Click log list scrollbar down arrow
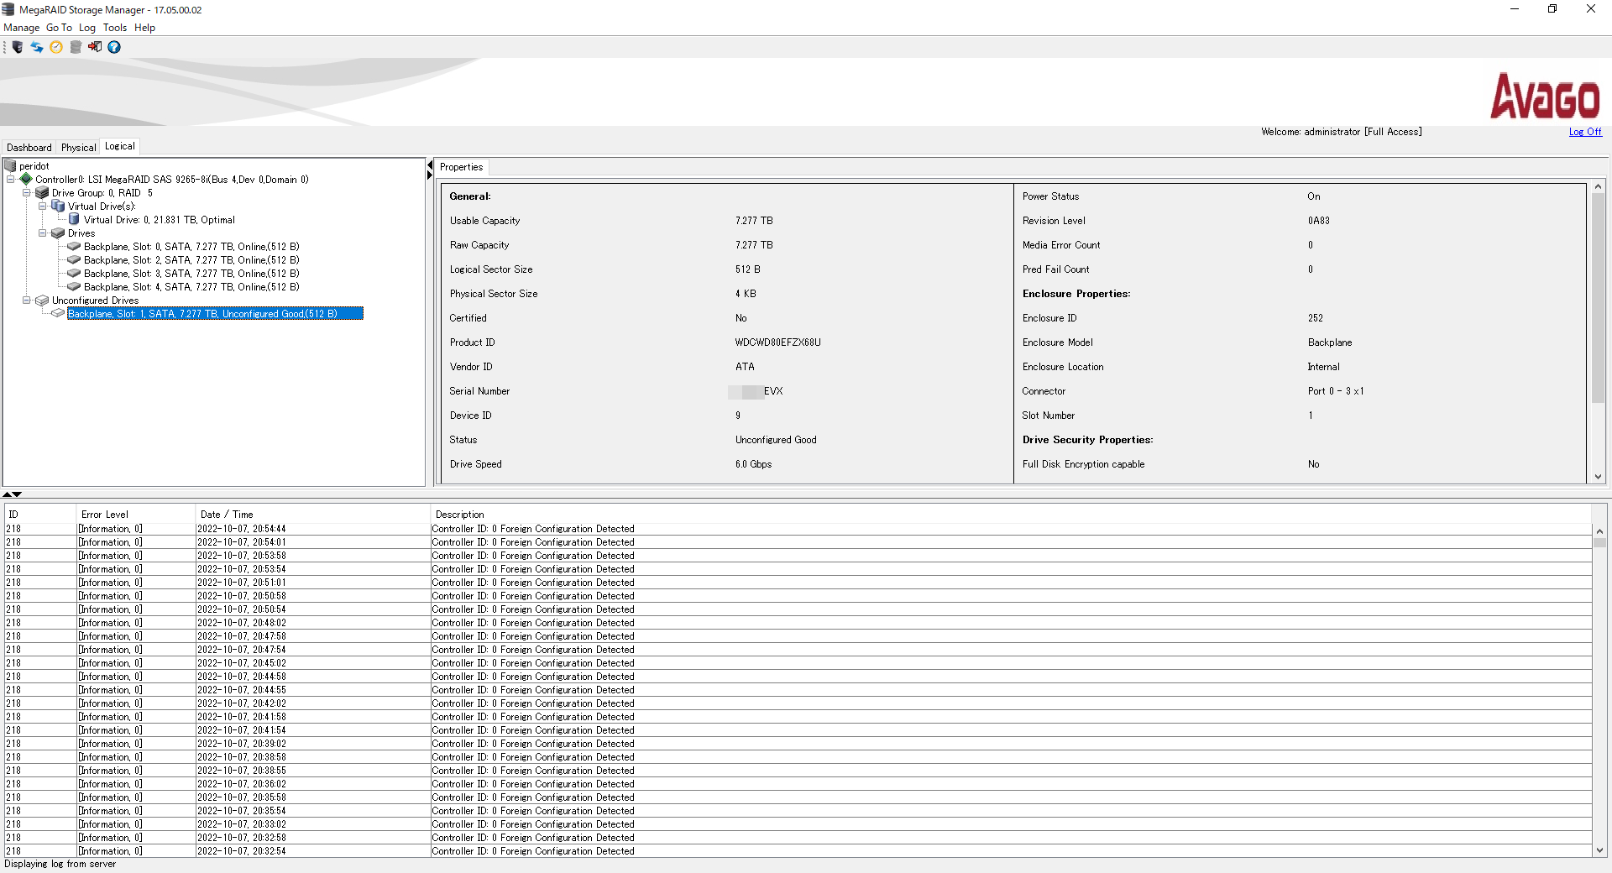 click(1599, 850)
